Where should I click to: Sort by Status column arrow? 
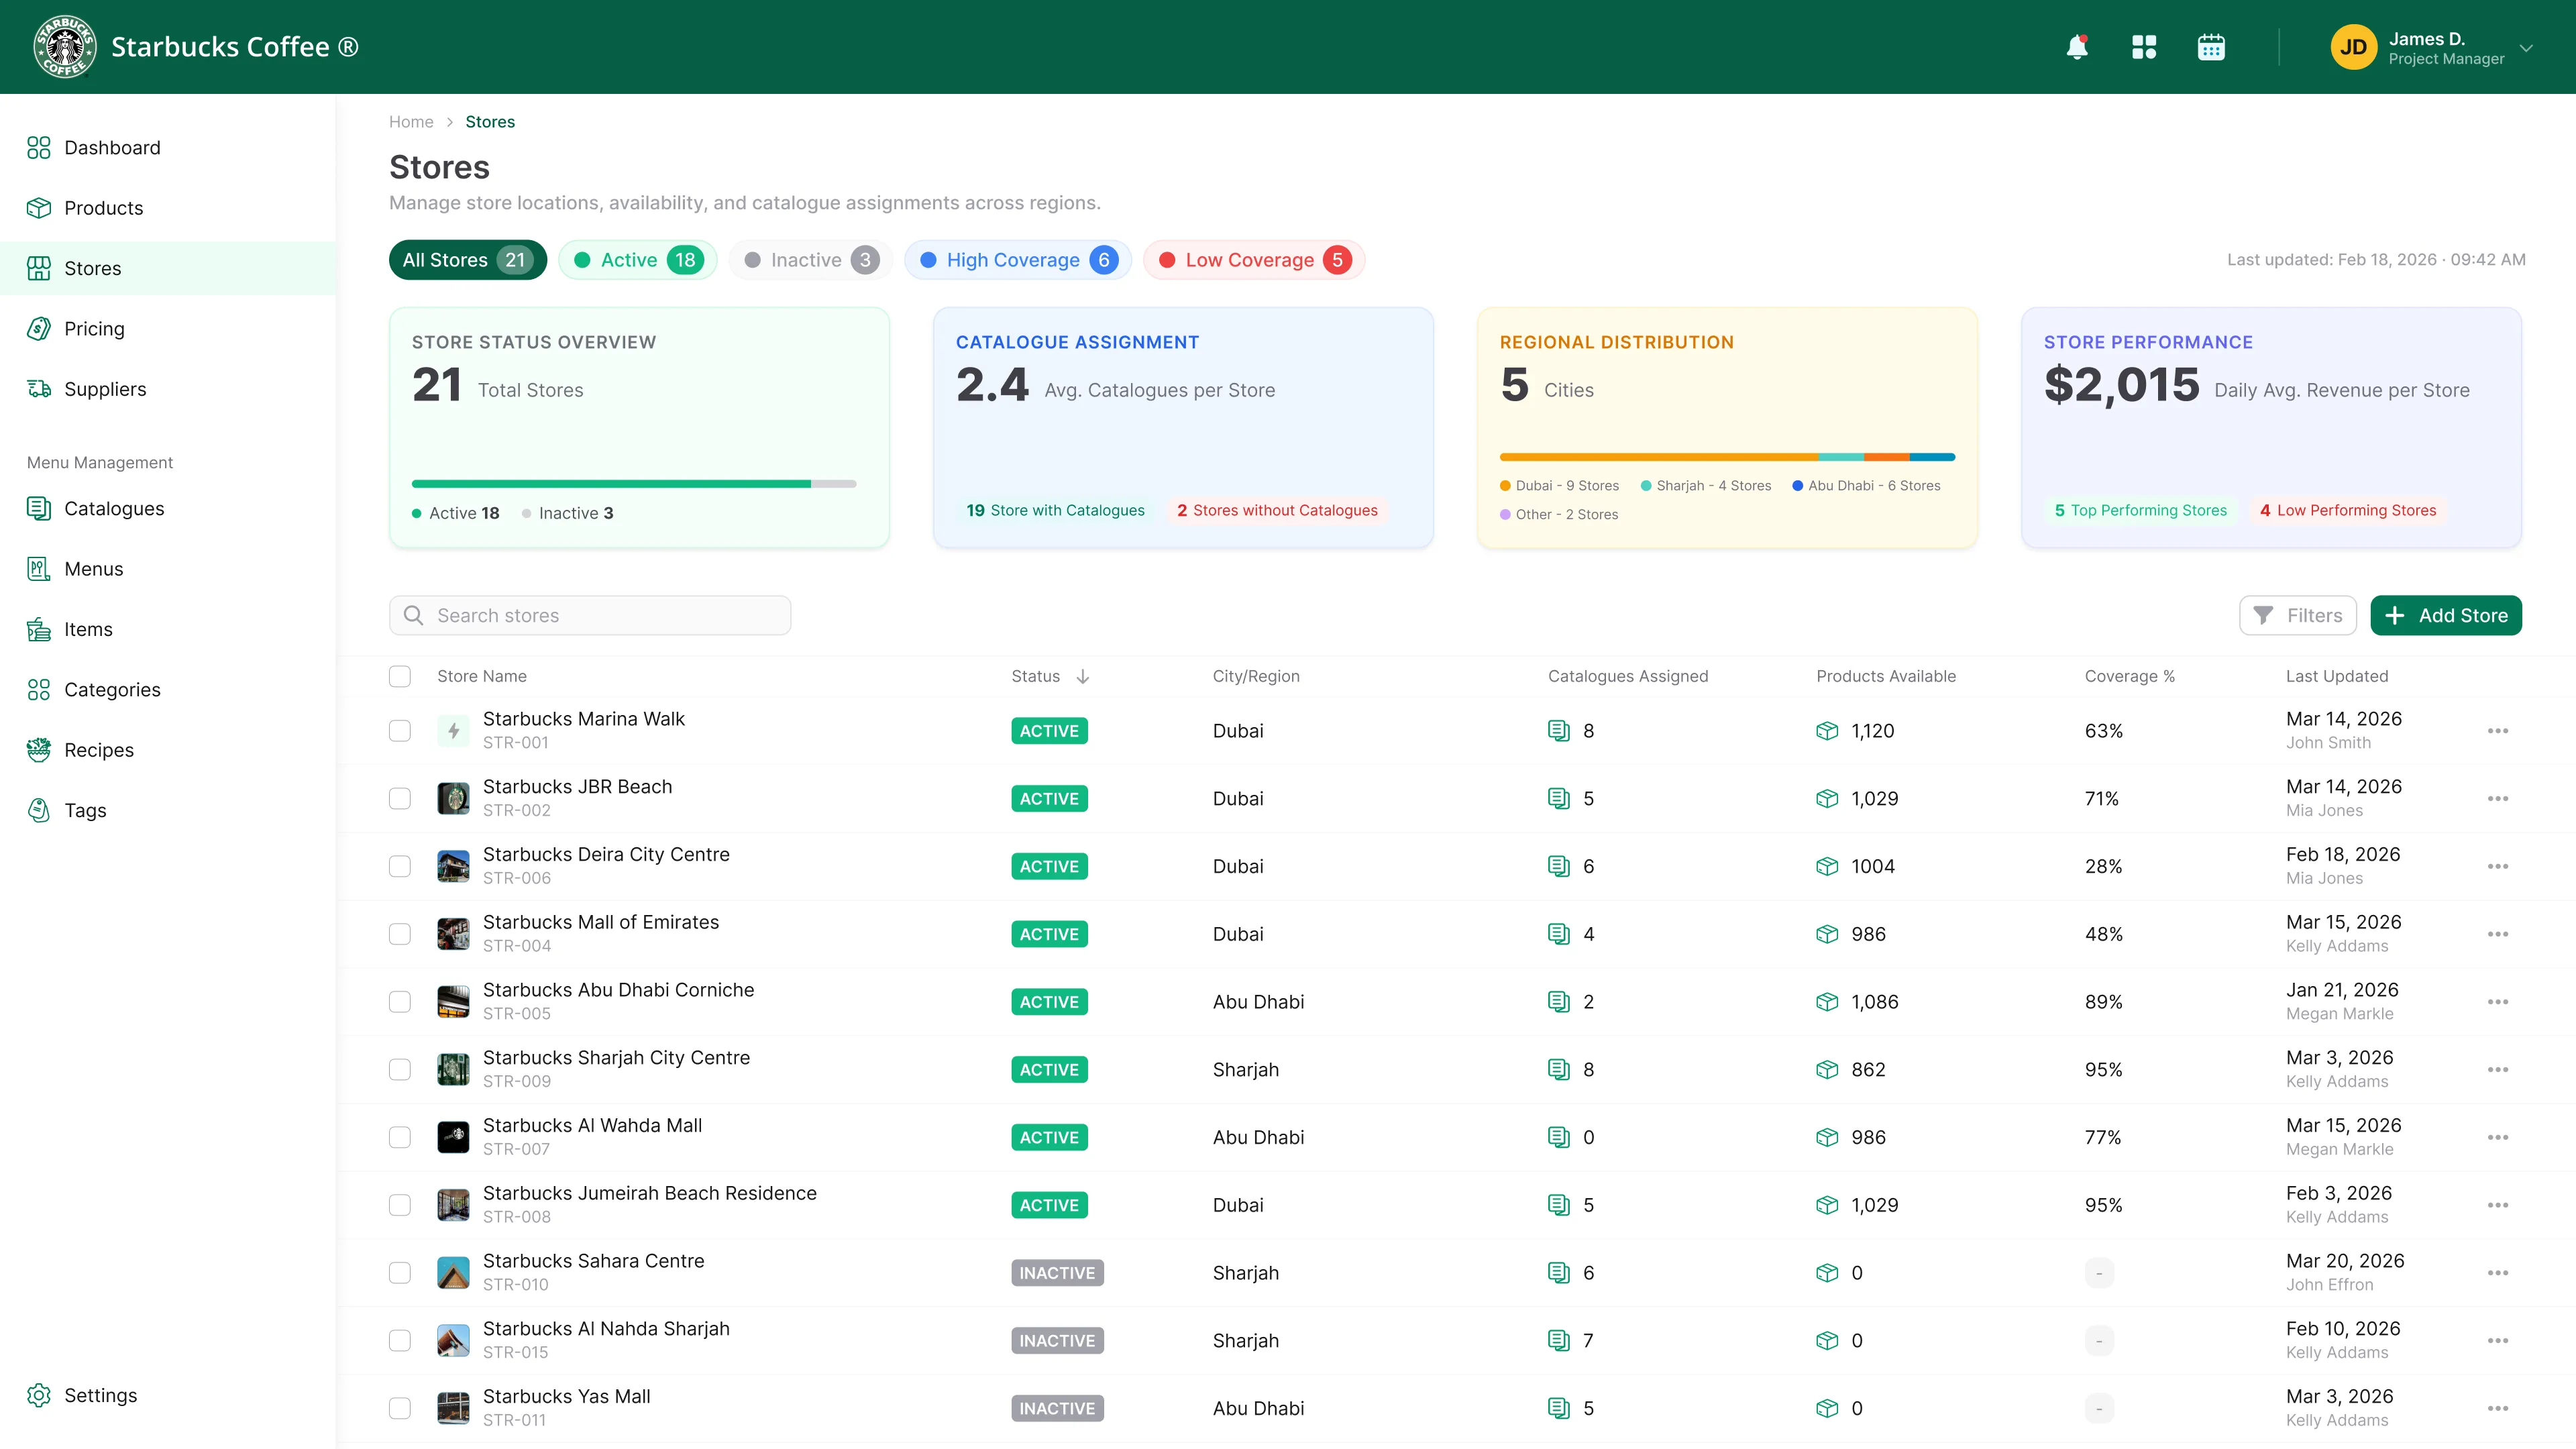1083,677
